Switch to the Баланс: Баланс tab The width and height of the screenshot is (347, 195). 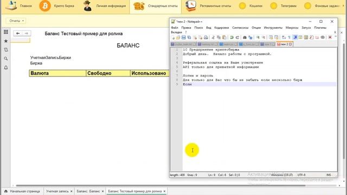click(88, 191)
